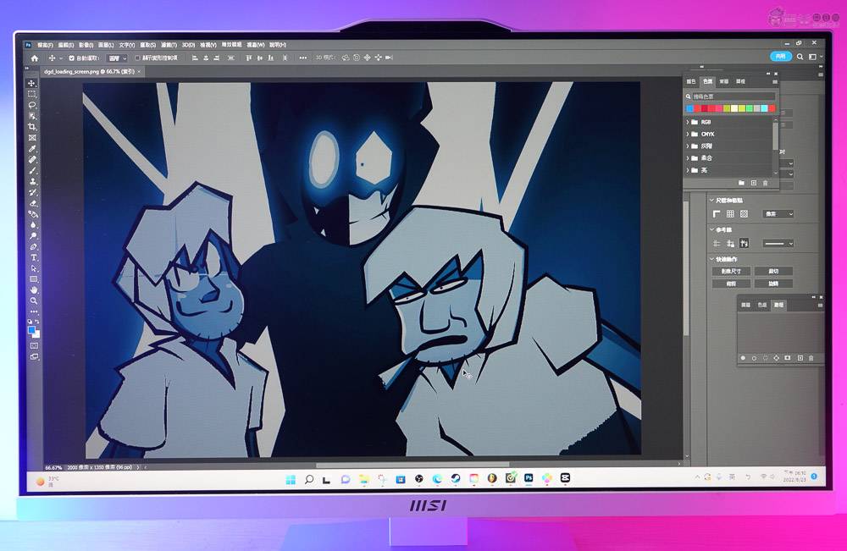The width and height of the screenshot is (847, 551).
Task: Select the Eyedropper tool
Action: 32,149
